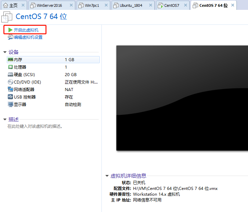Collapse the 设备 section
The image size is (248, 212).
click(5, 52)
